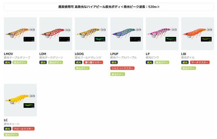
Task: Open the LC yellow lure image
Action: click(x=20, y=100)
